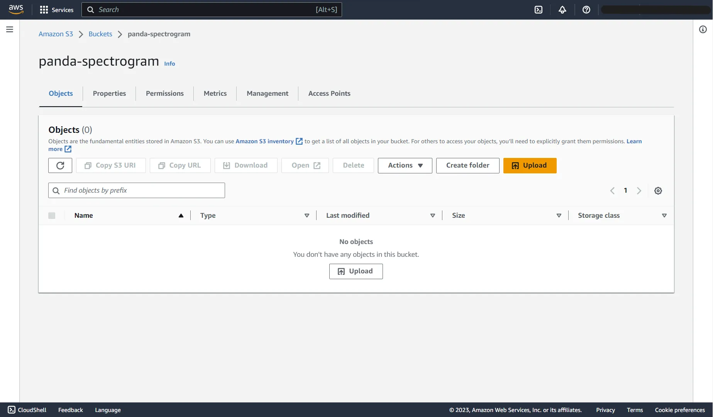Open the Metrics tab
This screenshot has height=417, width=713.
click(215, 93)
